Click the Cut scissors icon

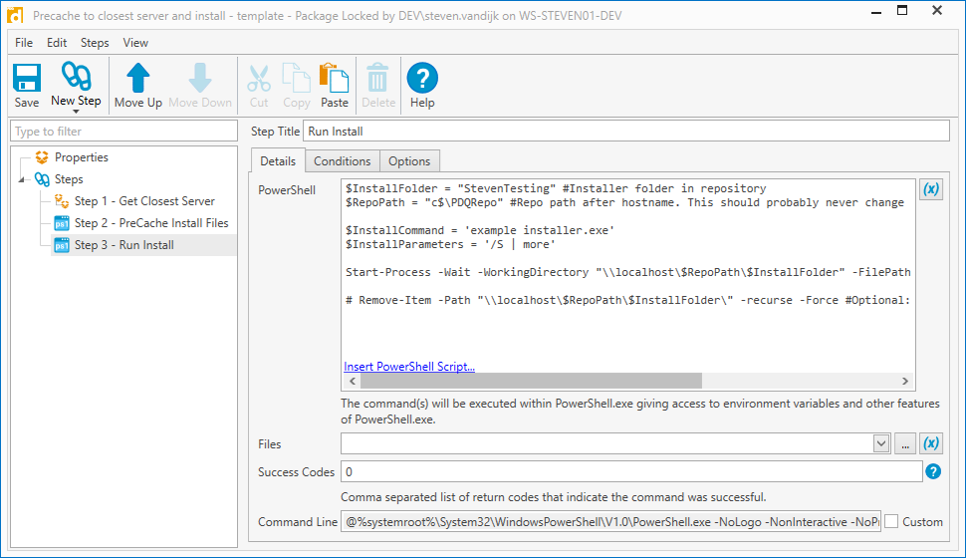tap(259, 79)
